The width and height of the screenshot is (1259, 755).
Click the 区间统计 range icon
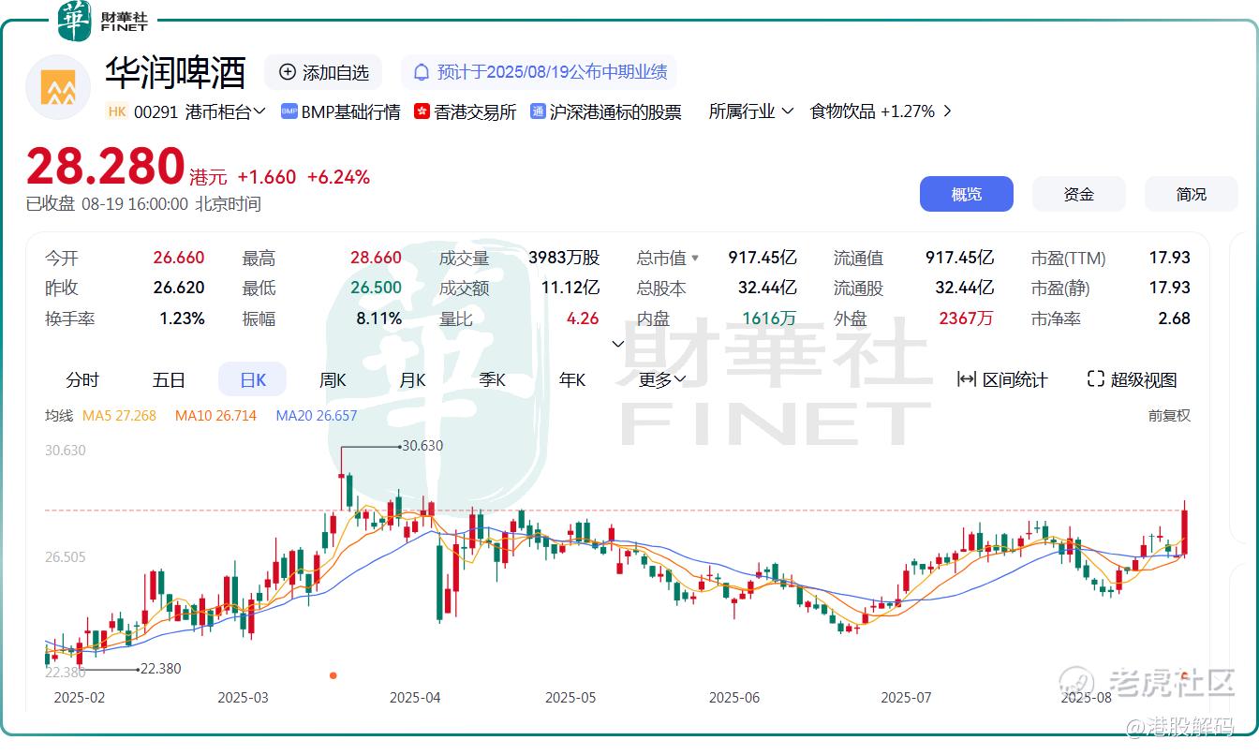[x=967, y=379]
